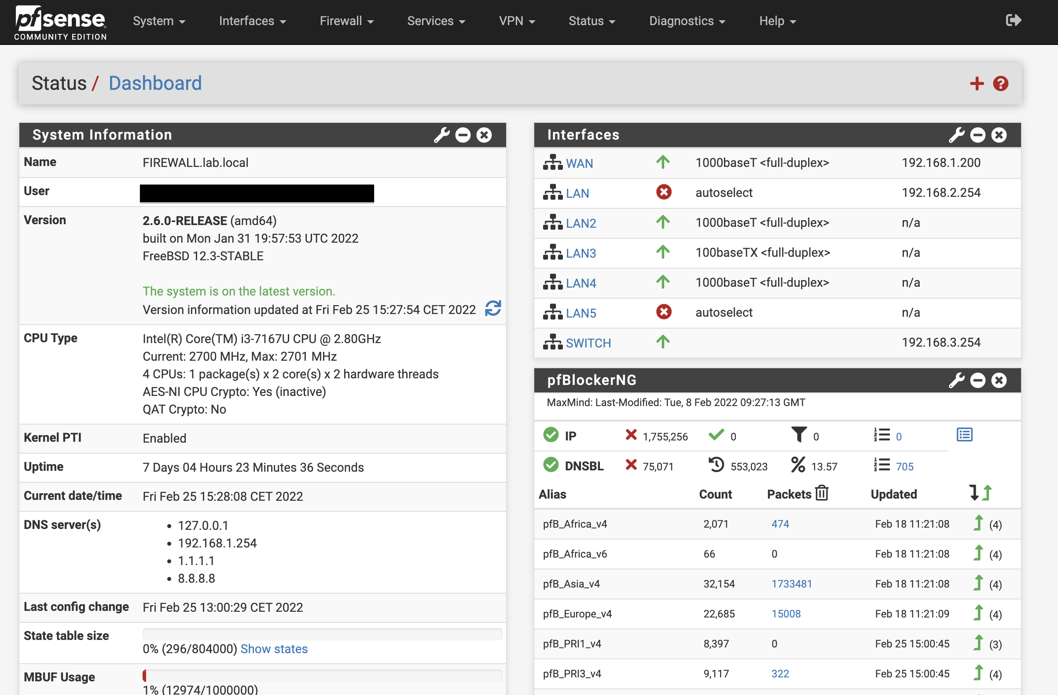Screen dimensions: 1058x695
Task: Click the Show states link
Action: [274, 649]
